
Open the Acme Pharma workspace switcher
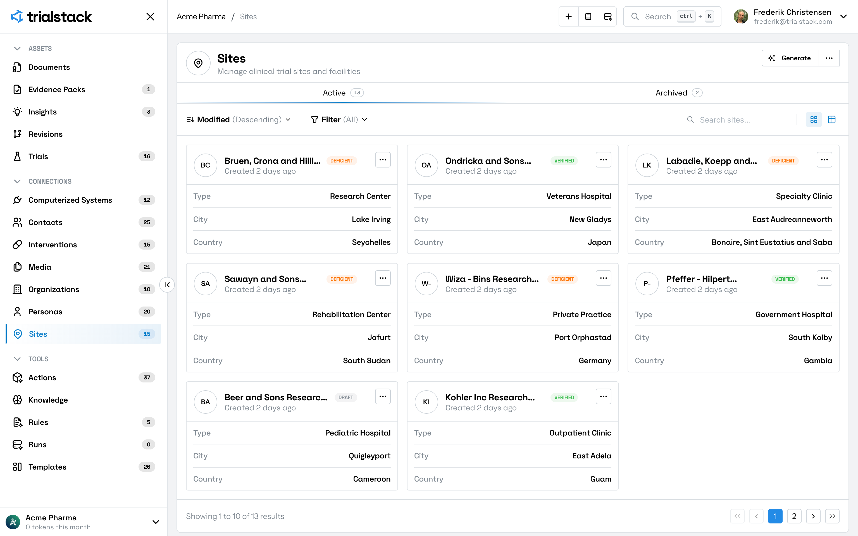83,522
